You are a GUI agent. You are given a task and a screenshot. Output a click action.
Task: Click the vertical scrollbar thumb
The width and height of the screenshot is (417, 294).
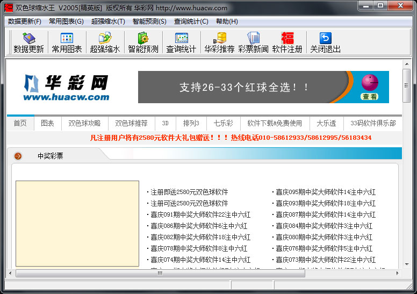coord(406,85)
